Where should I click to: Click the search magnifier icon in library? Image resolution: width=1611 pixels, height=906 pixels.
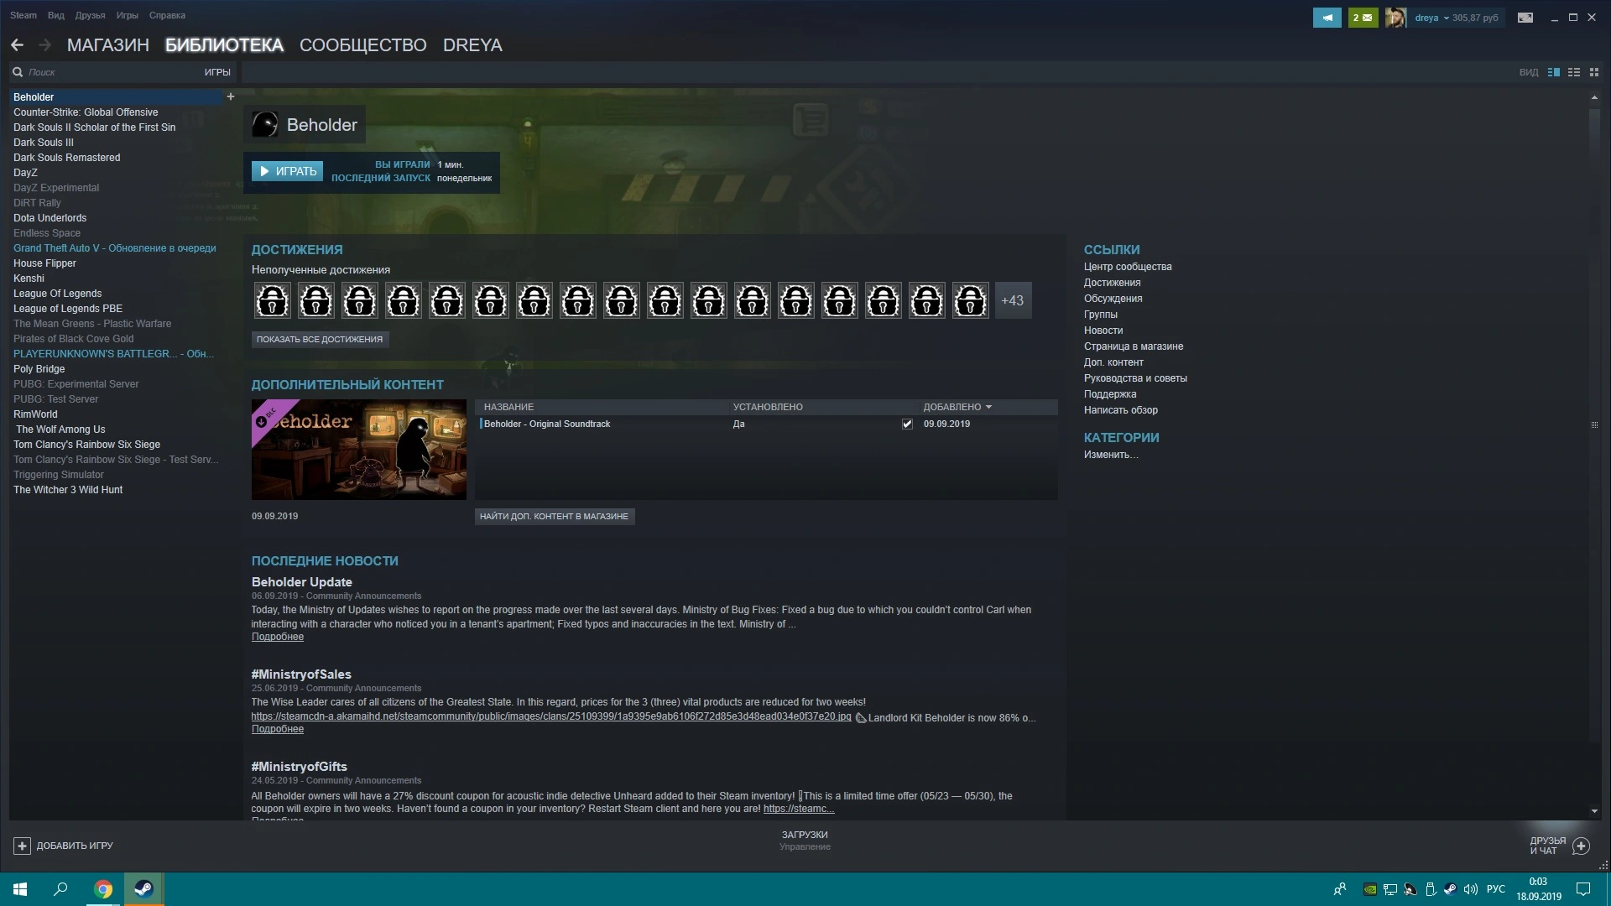(x=18, y=72)
